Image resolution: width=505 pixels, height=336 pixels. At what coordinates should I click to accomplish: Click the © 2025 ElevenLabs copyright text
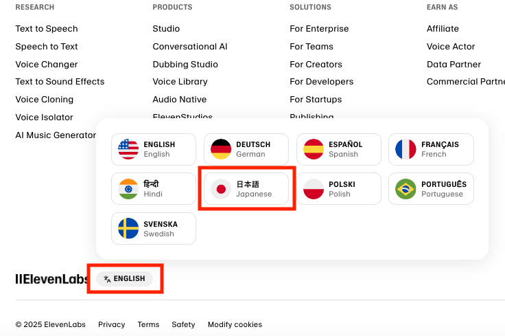(51, 324)
